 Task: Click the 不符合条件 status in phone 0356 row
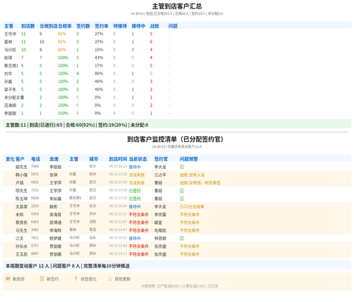139,215
